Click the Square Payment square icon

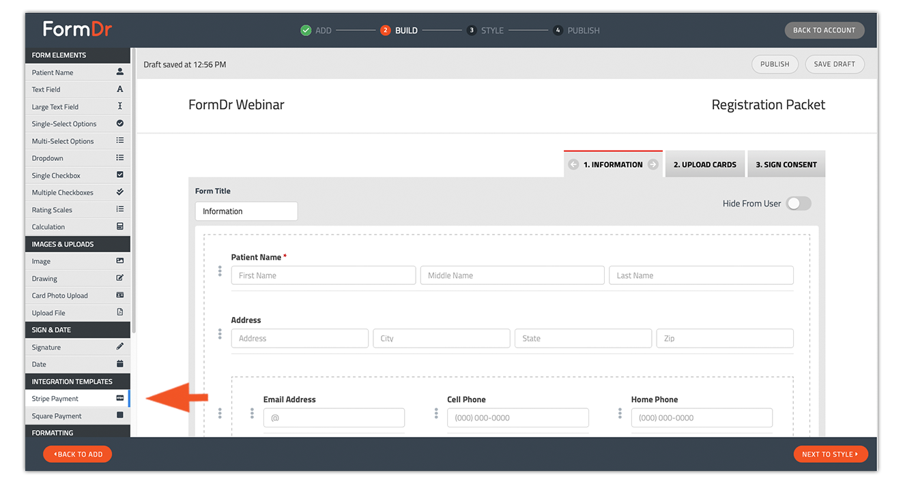(x=120, y=415)
